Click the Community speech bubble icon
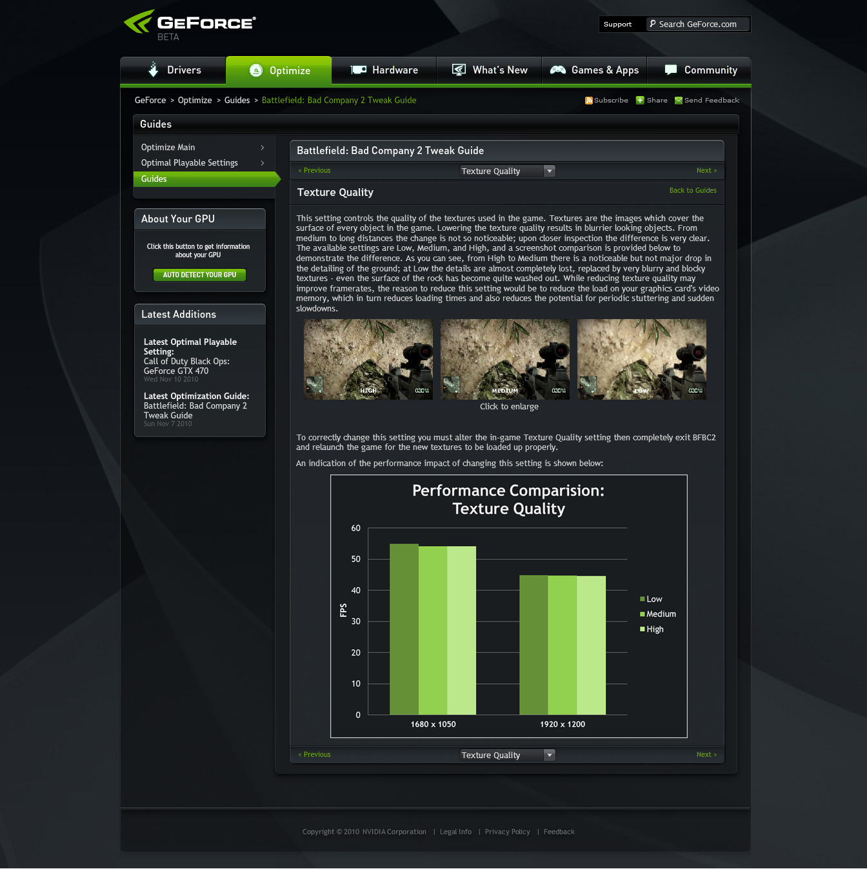This screenshot has height=869, width=867. [x=671, y=70]
